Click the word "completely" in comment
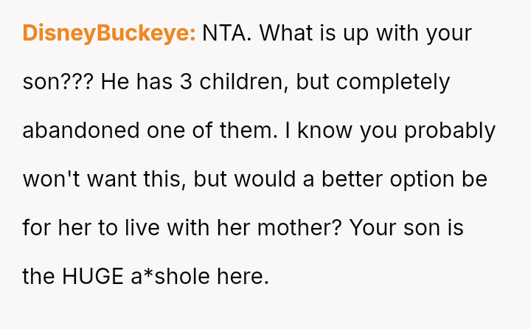This screenshot has width=531, height=329. (392, 82)
